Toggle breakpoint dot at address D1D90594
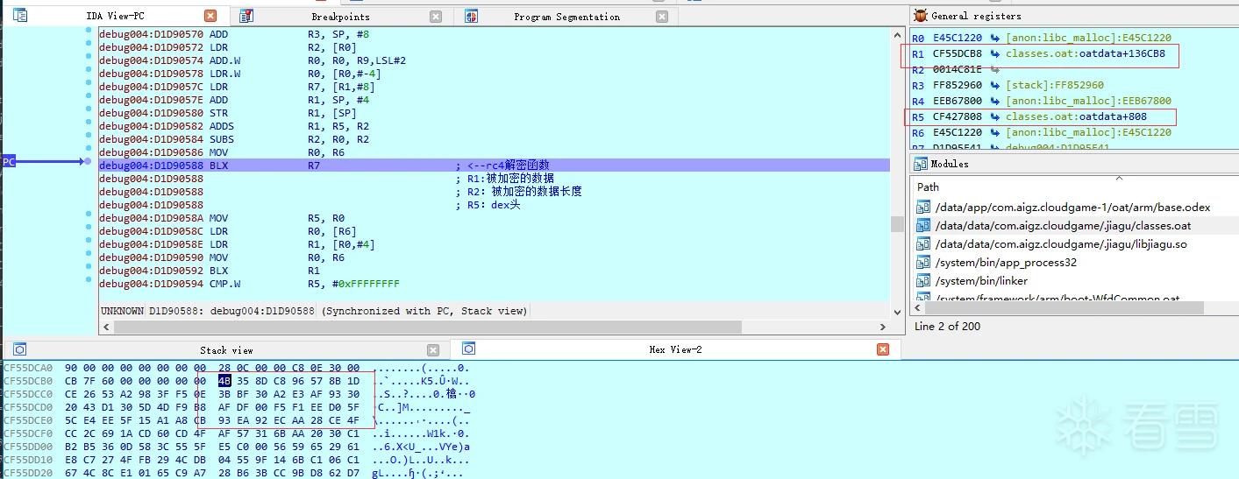Screen dimensions: 1239x479 (89, 280)
